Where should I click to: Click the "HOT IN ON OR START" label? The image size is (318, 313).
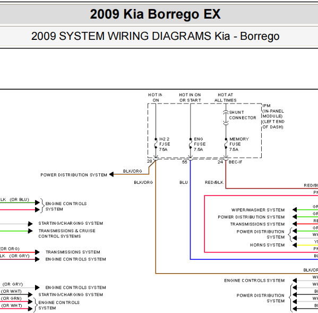(190, 97)
